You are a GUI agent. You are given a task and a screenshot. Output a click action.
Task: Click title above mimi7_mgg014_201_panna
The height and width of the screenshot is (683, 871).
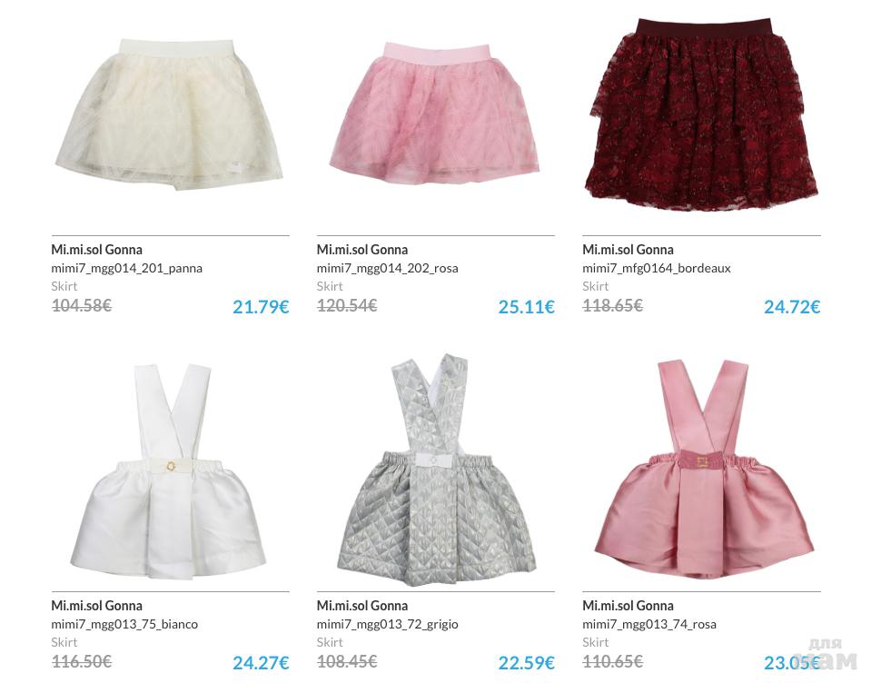coord(96,250)
